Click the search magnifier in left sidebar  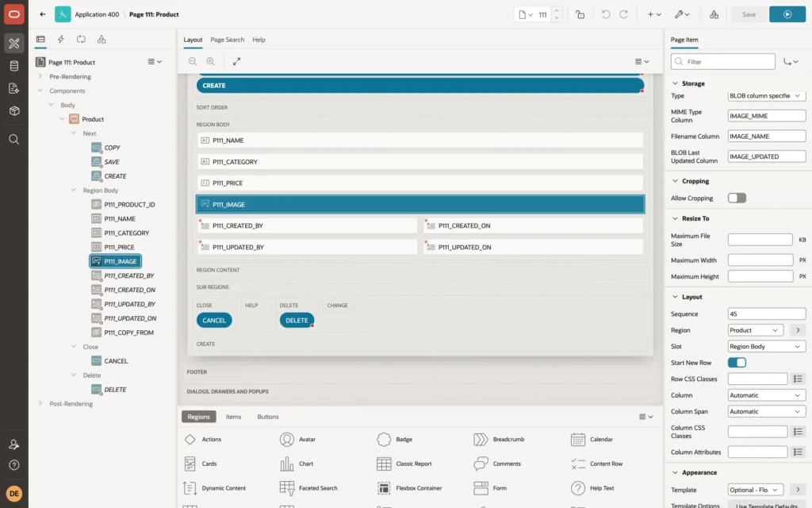pos(14,140)
